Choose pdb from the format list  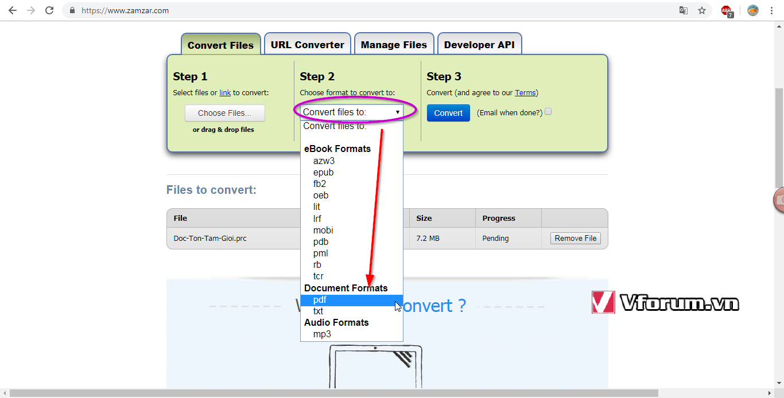click(352, 242)
